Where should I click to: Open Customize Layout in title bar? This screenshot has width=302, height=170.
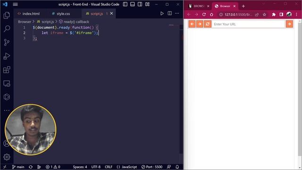click(147, 4)
